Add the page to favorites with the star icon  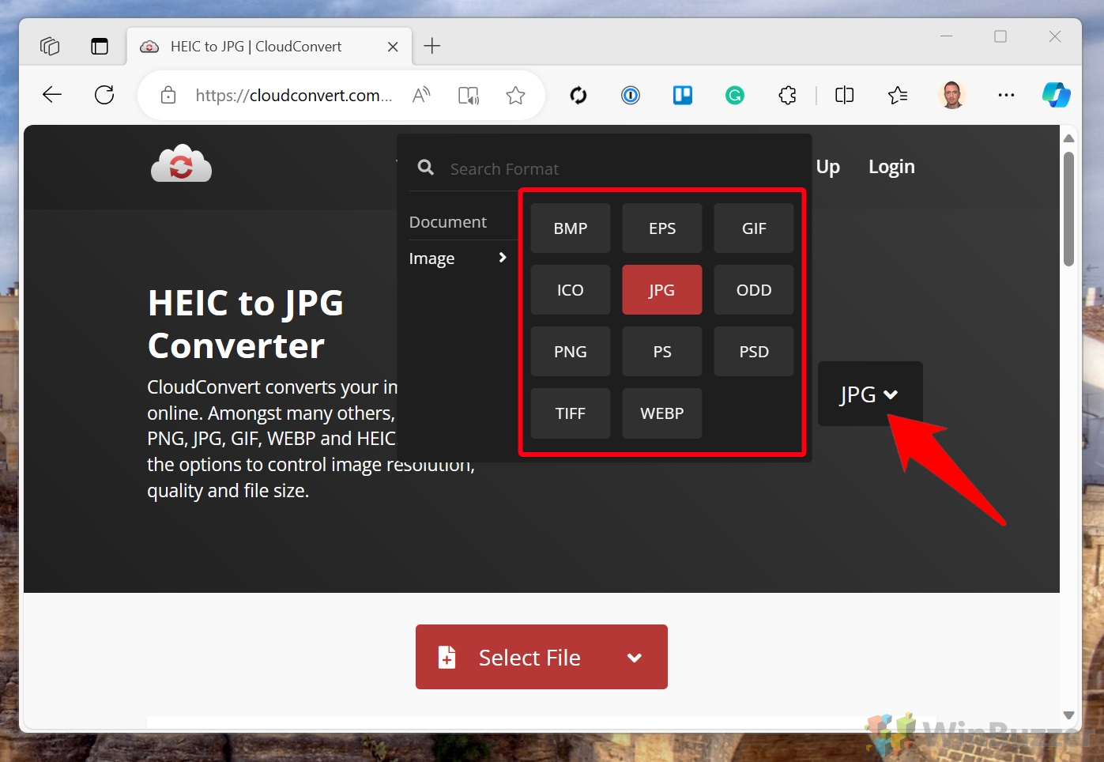pos(516,96)
